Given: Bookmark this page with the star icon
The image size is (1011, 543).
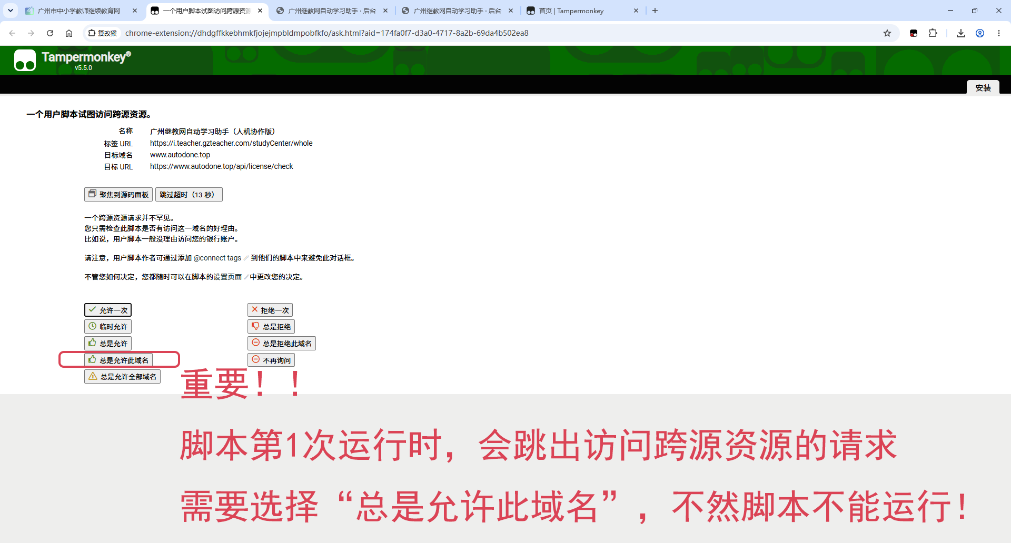Looking at the screenshot, I should click(x=887, y=33).
